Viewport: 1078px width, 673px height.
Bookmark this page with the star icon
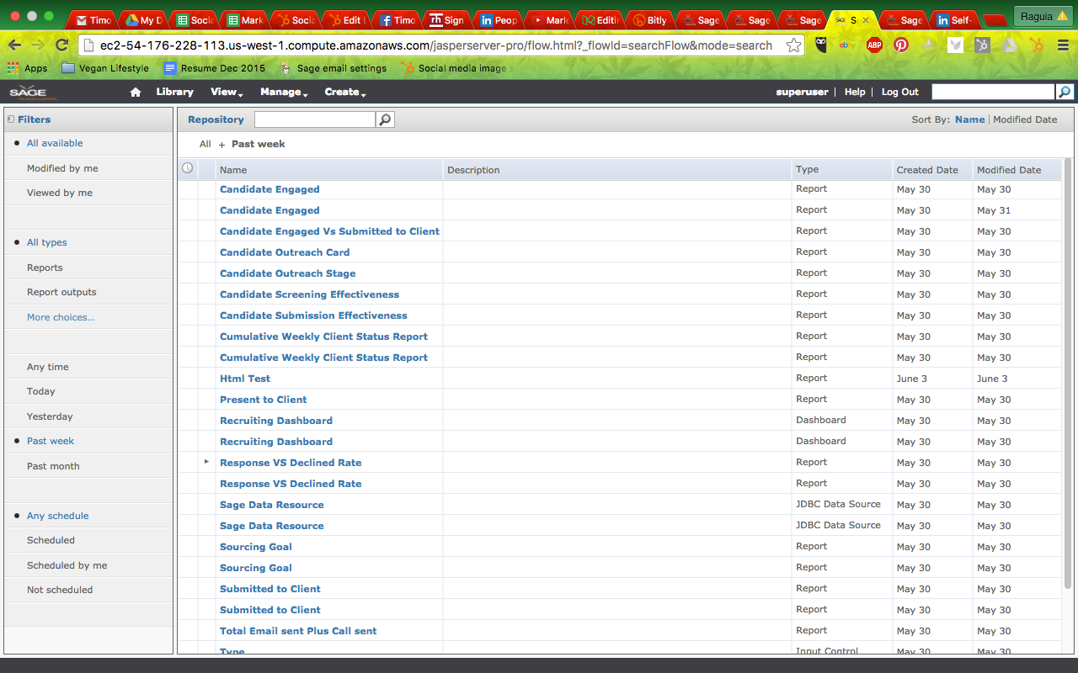792,45
